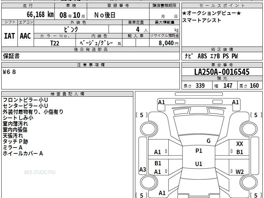Select the air conditioner code AAC

(25, 36)
